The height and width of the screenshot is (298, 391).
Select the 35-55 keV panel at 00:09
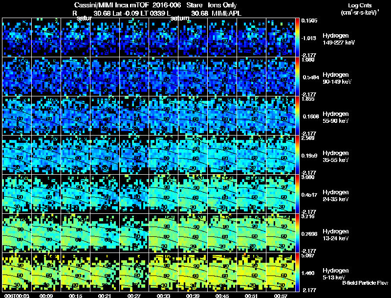[46, 155]
